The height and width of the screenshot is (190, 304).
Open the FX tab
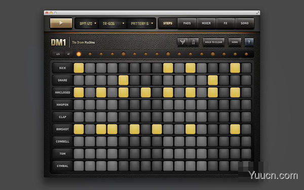pyautogui.click(x=225, y=23)
